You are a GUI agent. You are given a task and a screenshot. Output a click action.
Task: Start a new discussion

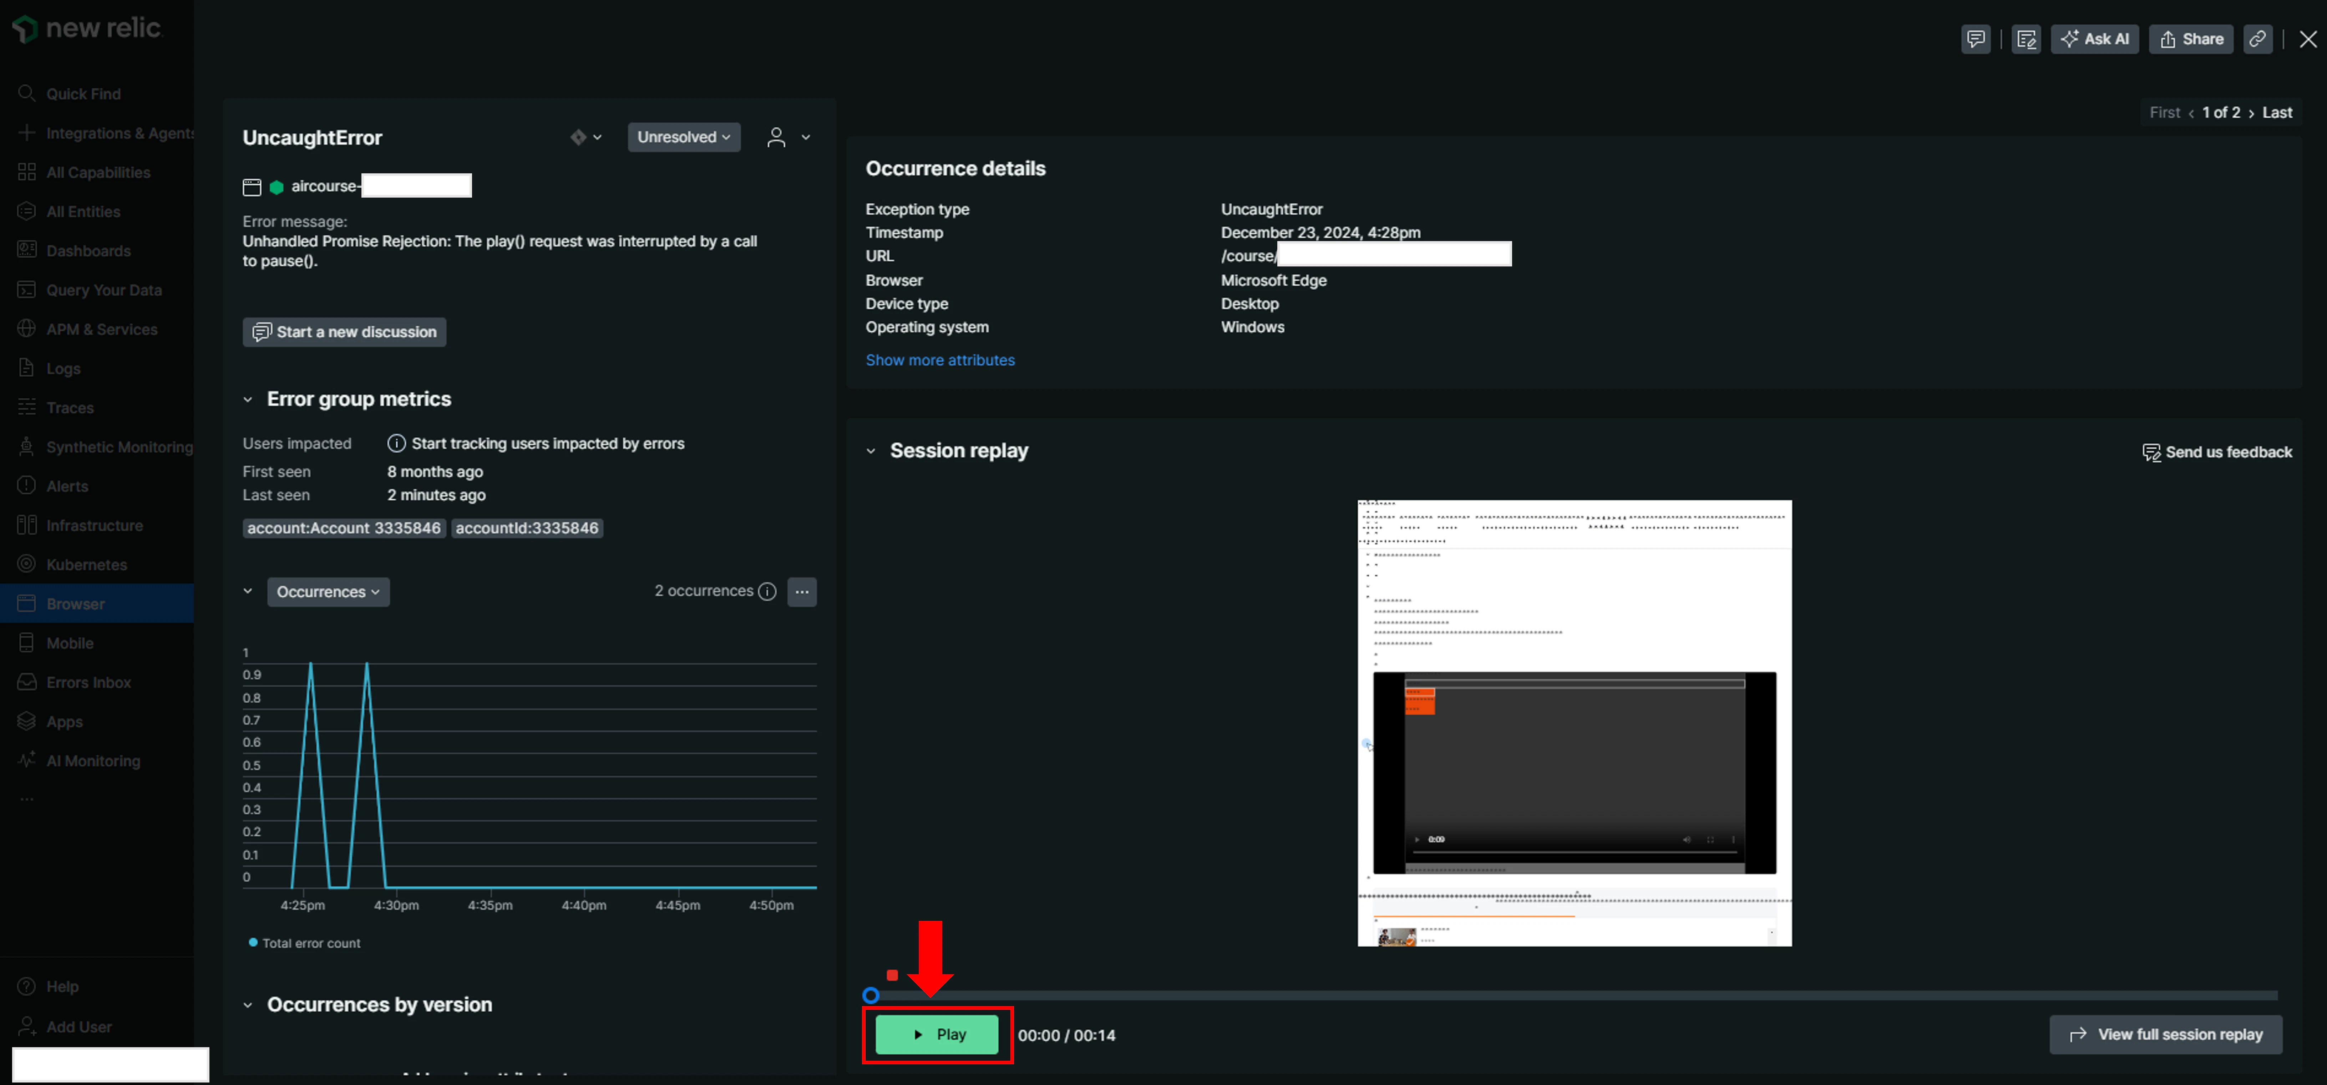344,332
